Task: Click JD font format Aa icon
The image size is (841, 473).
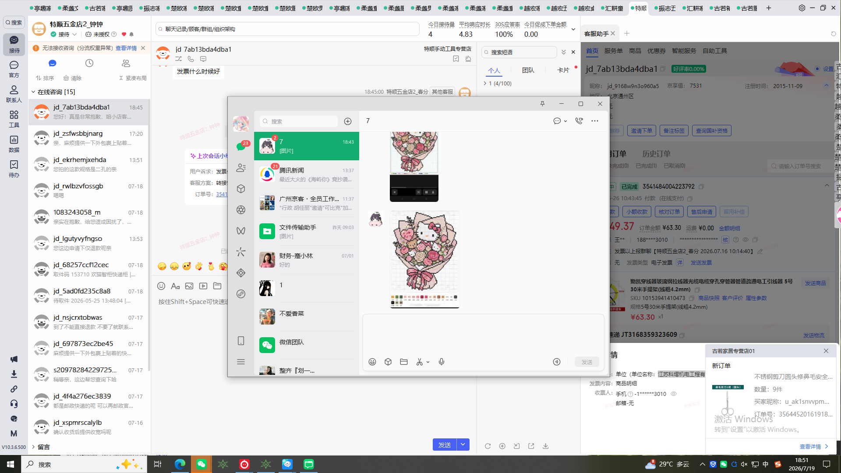Action: click(x=175, y=286)
